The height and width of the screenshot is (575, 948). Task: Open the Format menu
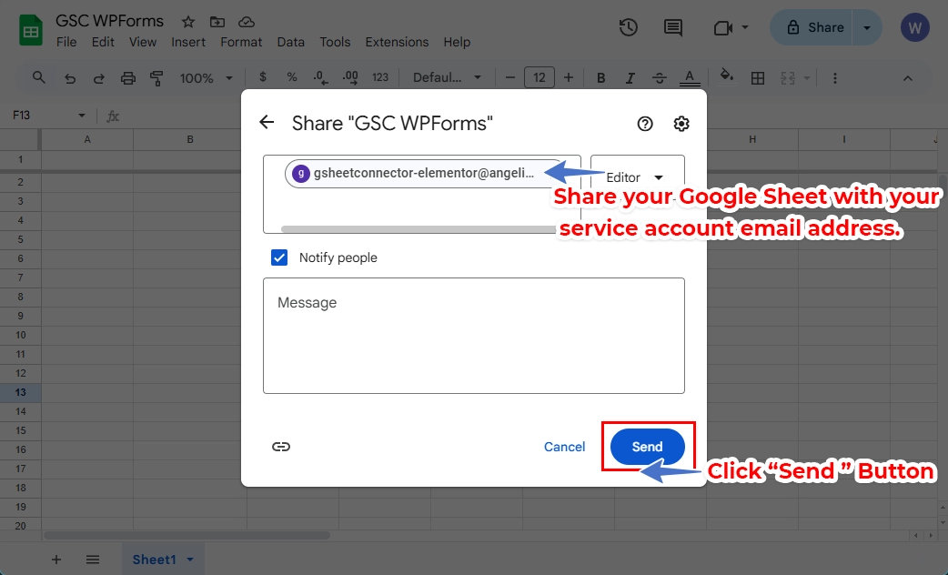(x=241, y=42)
